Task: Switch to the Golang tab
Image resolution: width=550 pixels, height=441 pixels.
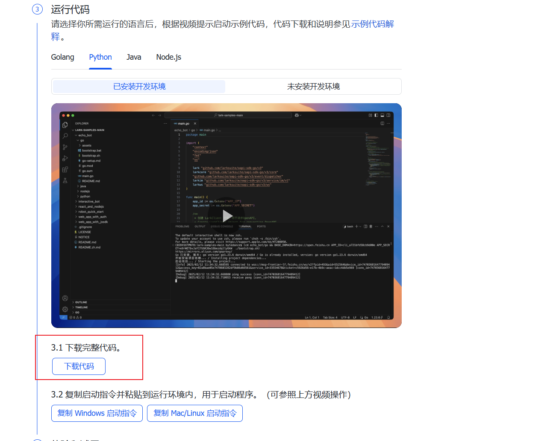Action: [x=62, y=57]
